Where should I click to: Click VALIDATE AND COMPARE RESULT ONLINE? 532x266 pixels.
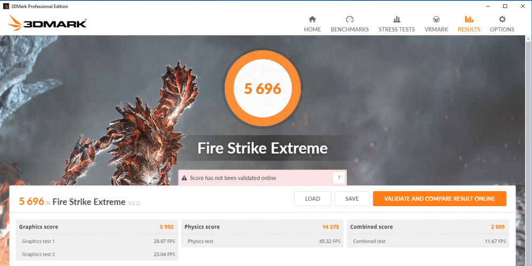pyautogui.click(x=440, y=199)
